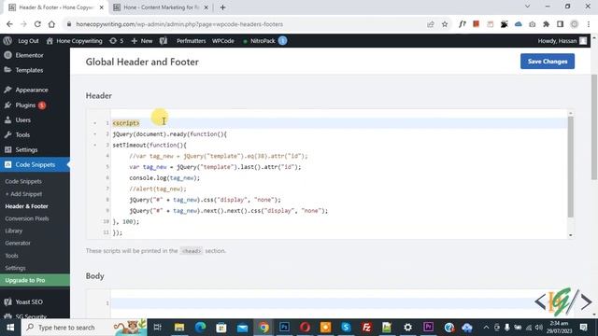Click the address bar URL field
598x336 pixels.
tap(244, 24)
